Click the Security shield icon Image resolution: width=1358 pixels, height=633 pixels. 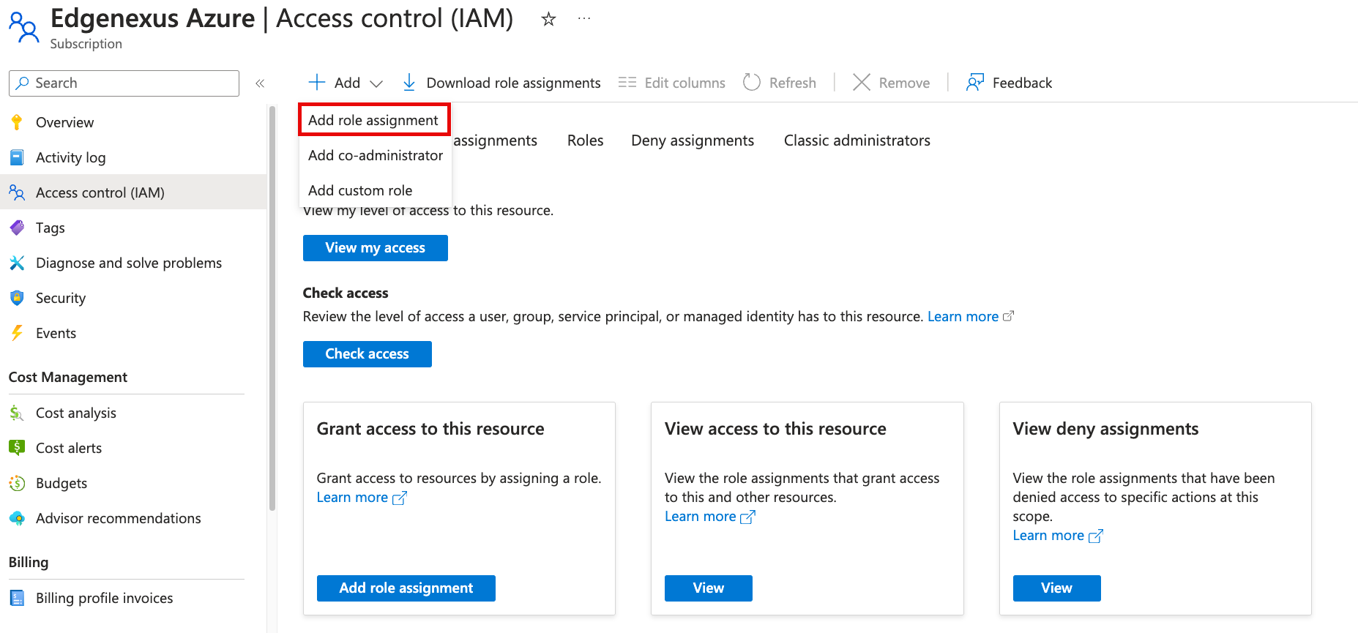[x=17, y=298]
